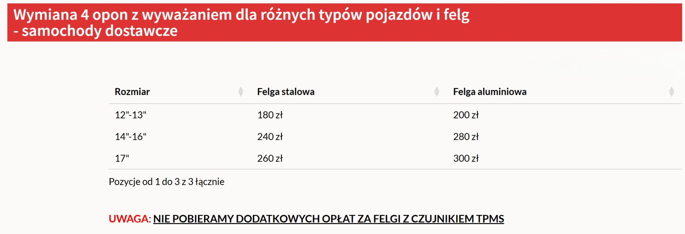Image resolution: width=685 pixels, height=234 pixels.
Task: Click the sort arrows in Rozmiar column
Action: click(x=240, y=92)
